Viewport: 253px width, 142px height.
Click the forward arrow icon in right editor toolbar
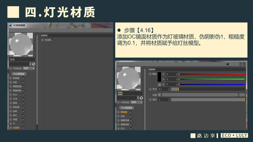[231, 64]
